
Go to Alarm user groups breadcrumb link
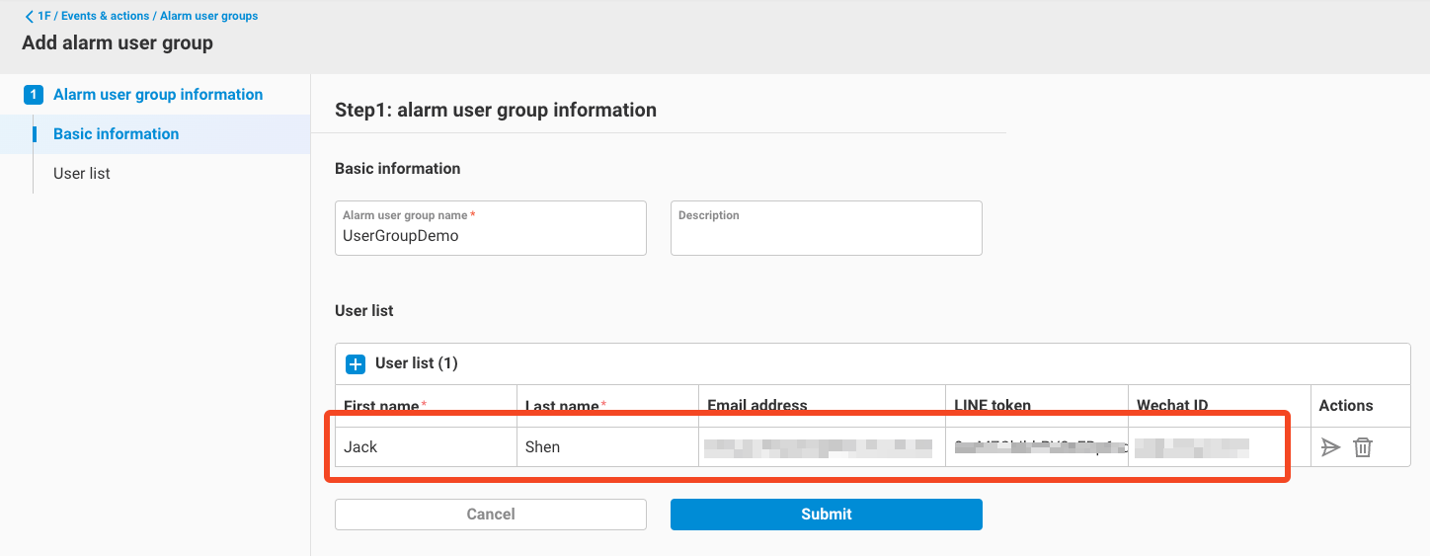(x=208, y=17)
